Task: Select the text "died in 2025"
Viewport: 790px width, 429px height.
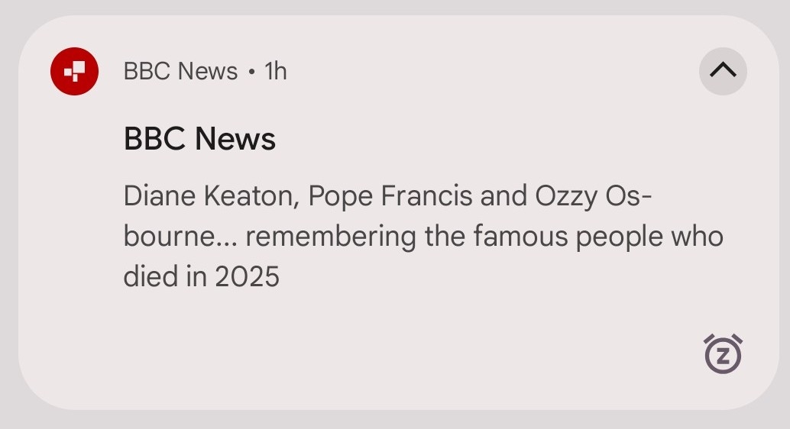Action: 202,276
